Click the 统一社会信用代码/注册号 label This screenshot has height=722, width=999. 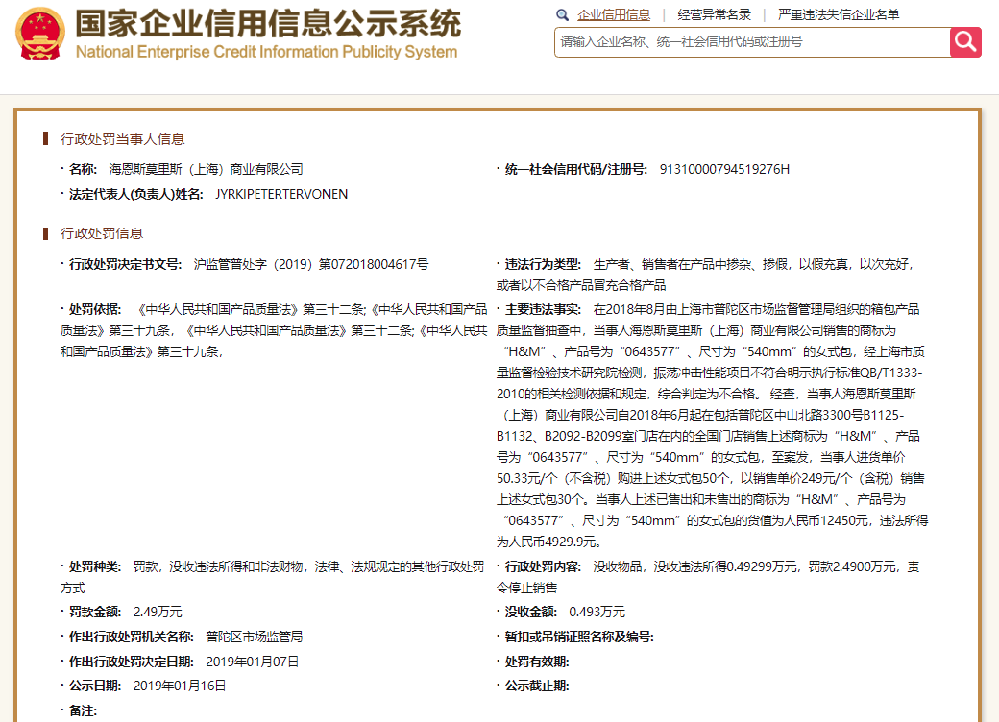576,169
